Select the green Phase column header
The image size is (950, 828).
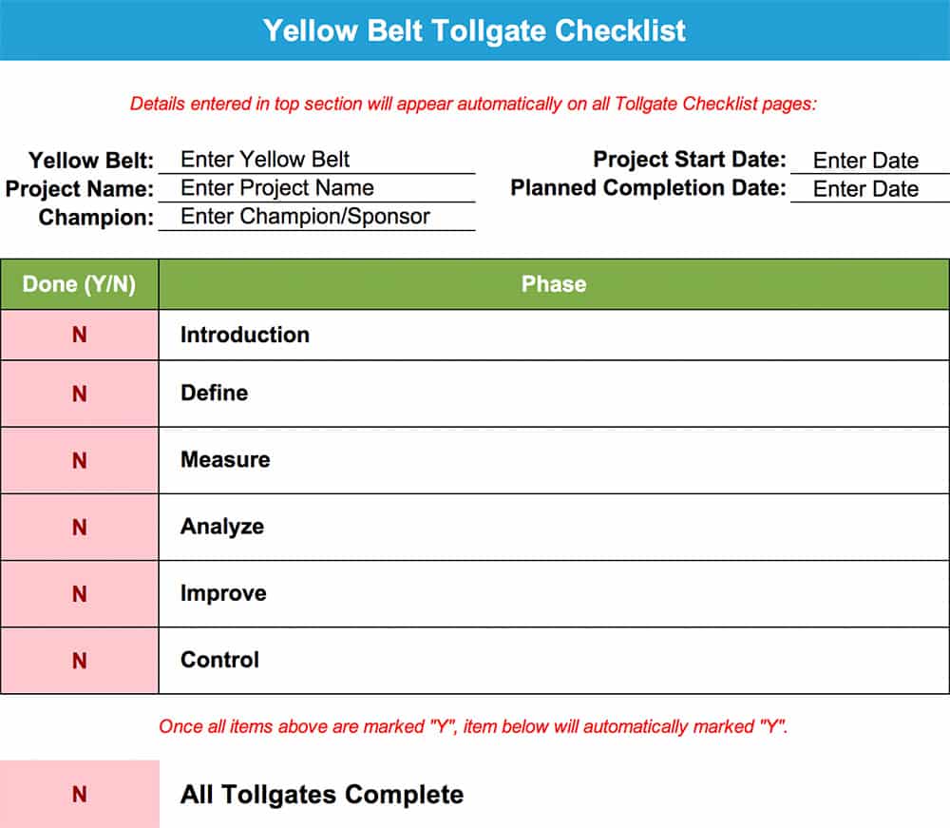[554, 284]
